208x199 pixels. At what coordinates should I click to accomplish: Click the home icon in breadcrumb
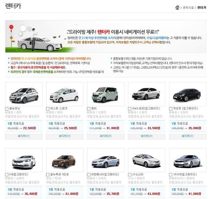[x=177, y=7]
